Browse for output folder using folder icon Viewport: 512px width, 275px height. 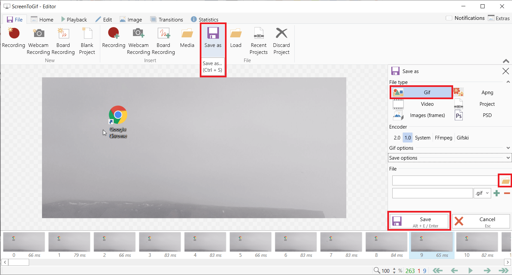[505, 180]
